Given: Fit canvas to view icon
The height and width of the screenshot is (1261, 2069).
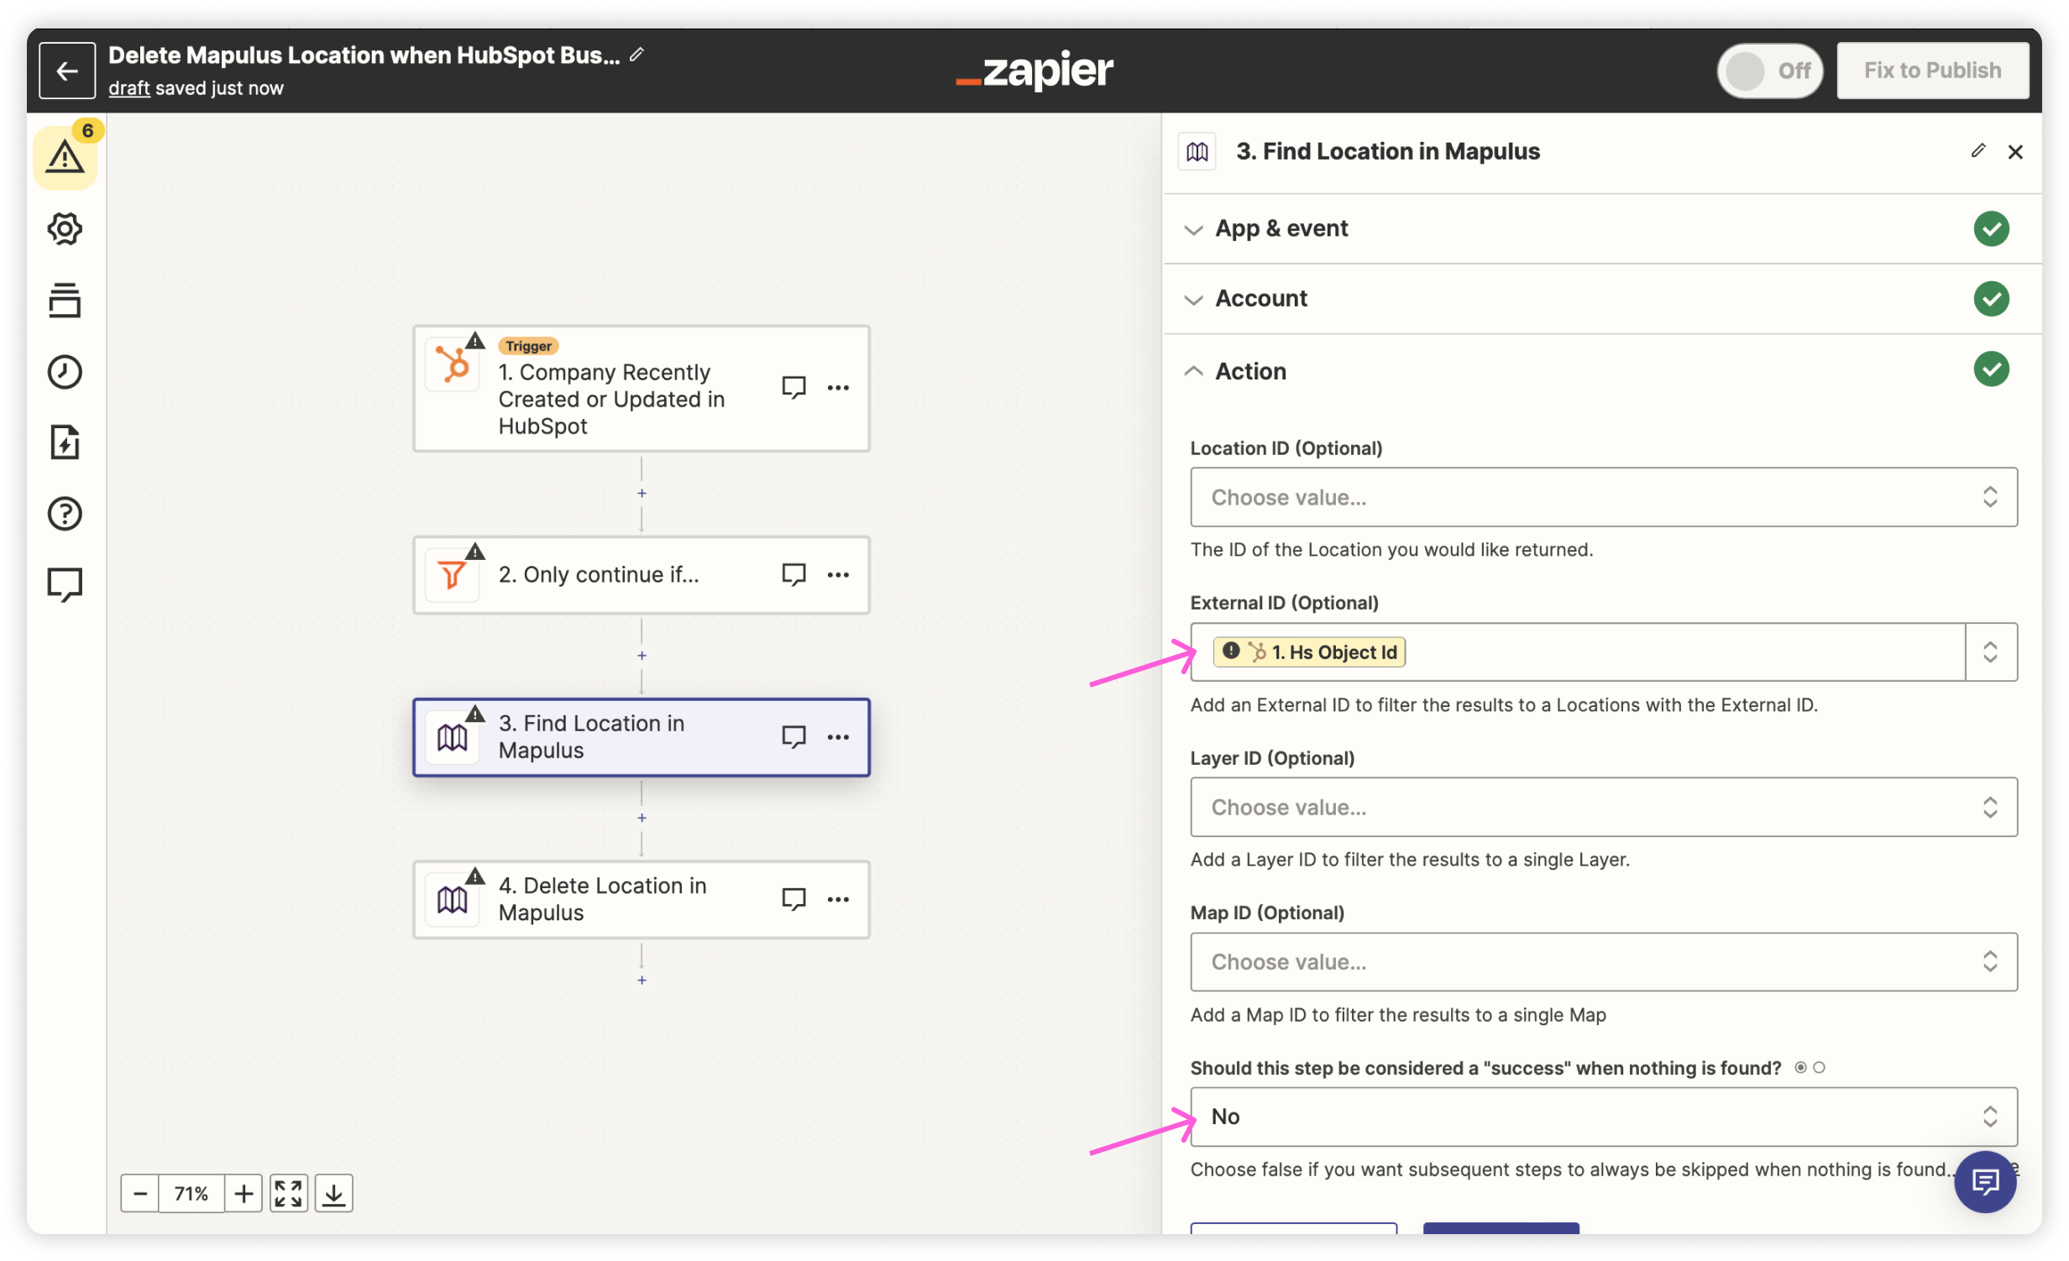Looking at the screenshot, I should tap(288, 1194).
